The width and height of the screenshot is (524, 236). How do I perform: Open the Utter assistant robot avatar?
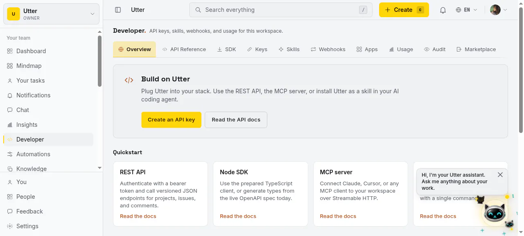(x=495, y=213)
